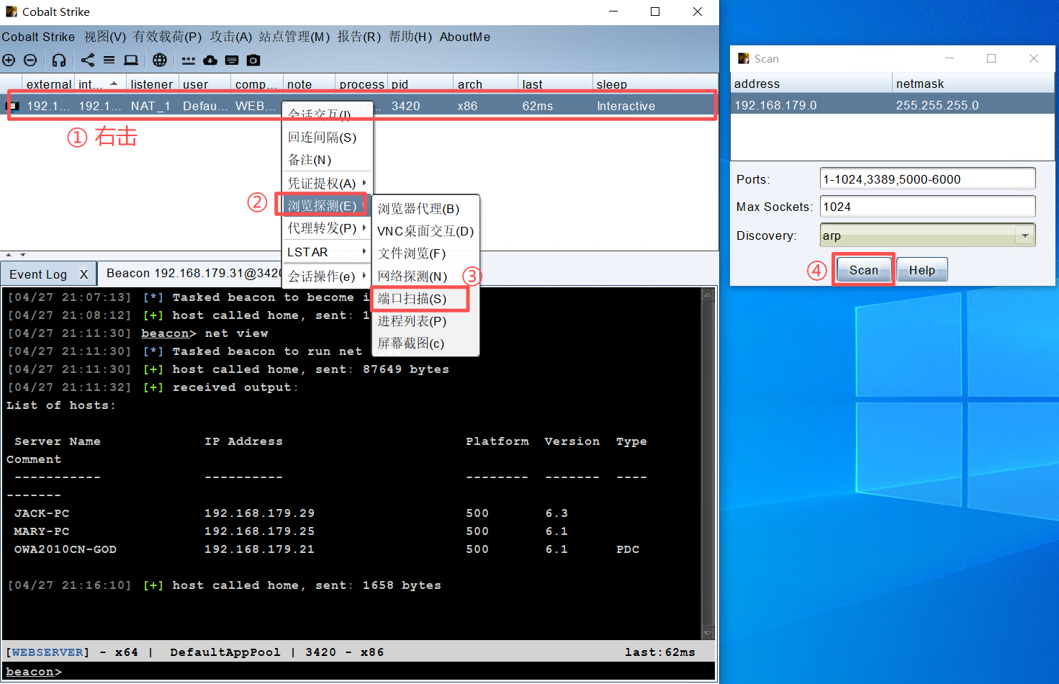Open Listeners via the headphones icon
This screenshot has width=1059, height=684.
pyautogui.click(x=59, y=60)
